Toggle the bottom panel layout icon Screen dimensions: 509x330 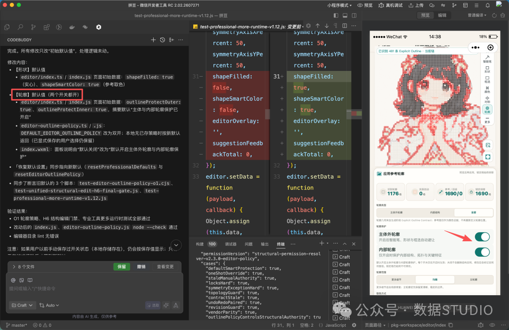click(x=345, y=15)
